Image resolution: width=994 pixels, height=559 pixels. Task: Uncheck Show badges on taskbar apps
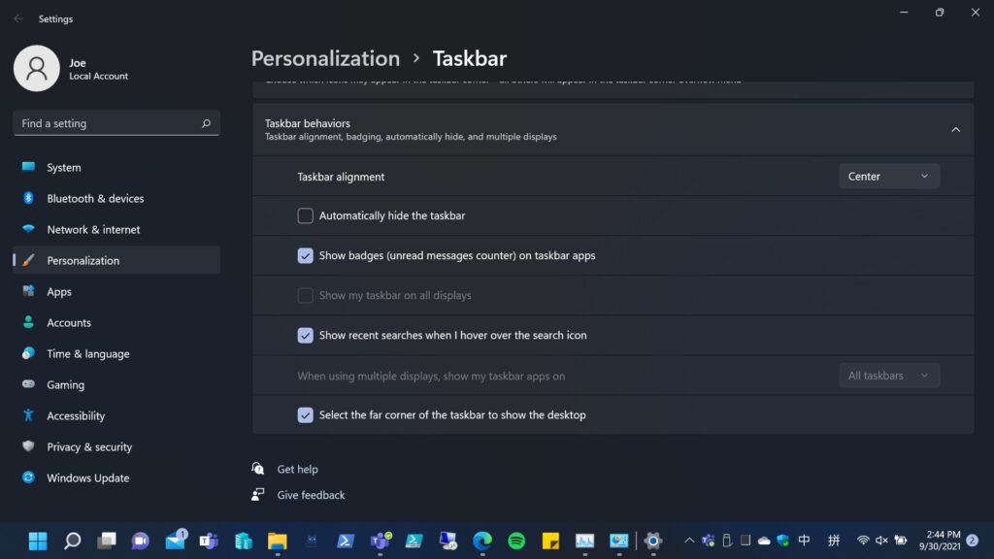click(306, 256)
